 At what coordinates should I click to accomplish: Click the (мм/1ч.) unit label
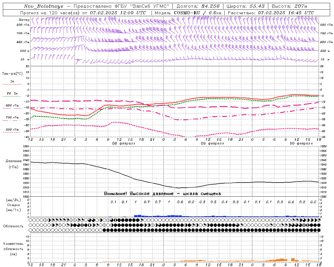[13, 210]
